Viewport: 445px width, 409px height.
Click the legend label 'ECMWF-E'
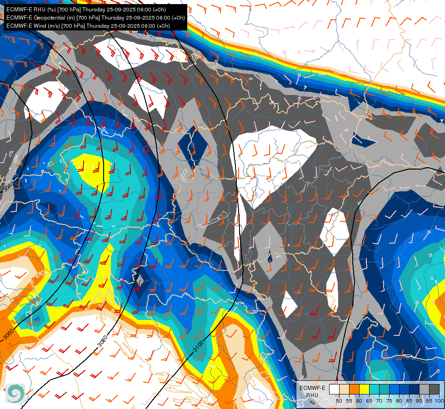tap(312, 388)
